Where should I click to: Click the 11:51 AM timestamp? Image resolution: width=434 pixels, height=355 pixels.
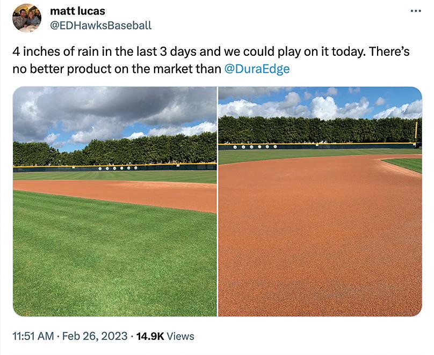pyautogui.click(x=33, y=336)
